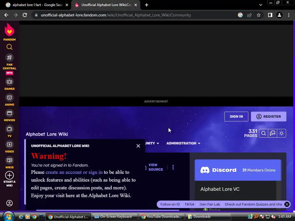Switch light/dark theme sun icon
The height and width of the screenshot is (221, 295).
[x=281, y=133]
